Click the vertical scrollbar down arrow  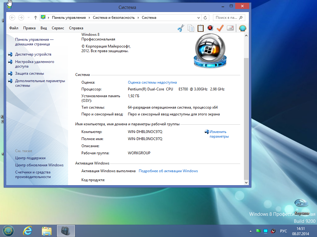[x=246, y=183]
